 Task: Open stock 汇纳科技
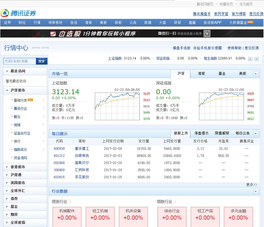pos(82,170)
